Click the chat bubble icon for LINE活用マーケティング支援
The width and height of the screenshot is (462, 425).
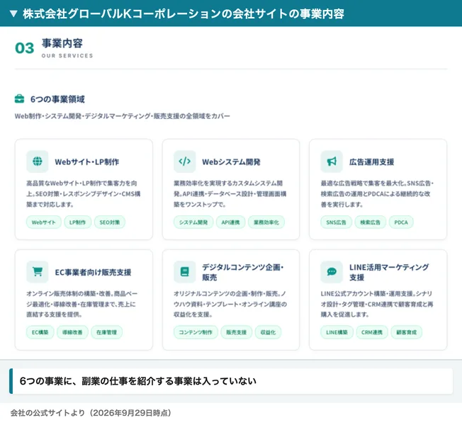click(x=332, y=271)
